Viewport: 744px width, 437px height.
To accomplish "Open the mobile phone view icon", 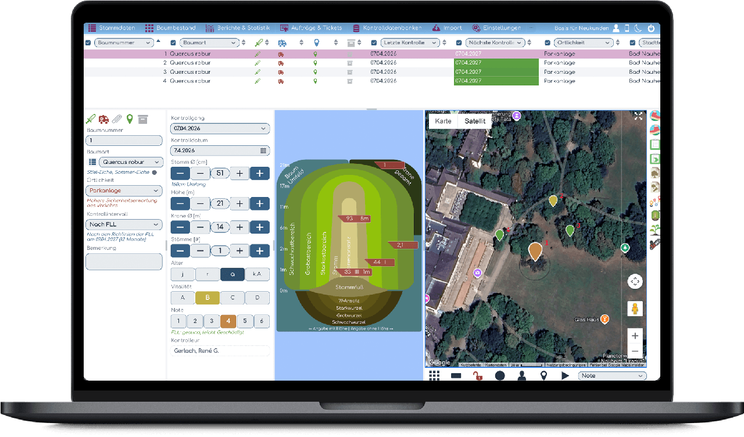I will tap(627, 28).
